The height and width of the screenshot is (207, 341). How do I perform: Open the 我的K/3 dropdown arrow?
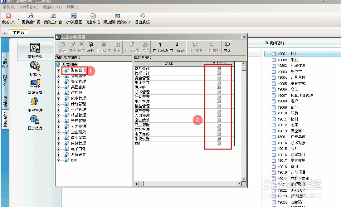tap(18, 19)
